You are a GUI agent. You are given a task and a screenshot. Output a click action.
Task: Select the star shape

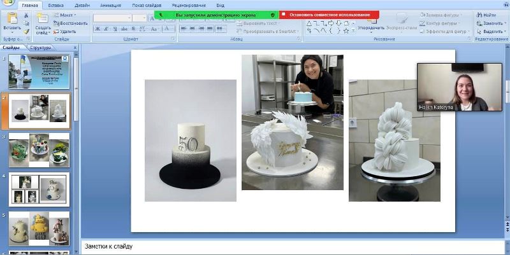(346, 31)
